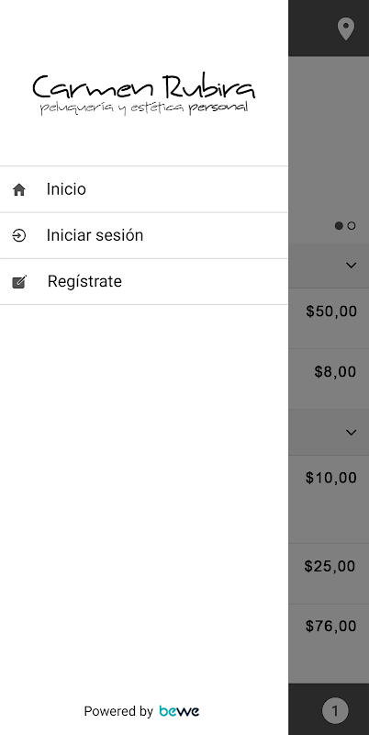Expand the upper chevron category section

[352, 266]
